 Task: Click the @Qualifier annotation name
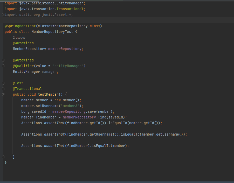click(x=23, y=66)
